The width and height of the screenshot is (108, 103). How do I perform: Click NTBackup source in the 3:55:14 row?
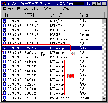click(57, 48)
